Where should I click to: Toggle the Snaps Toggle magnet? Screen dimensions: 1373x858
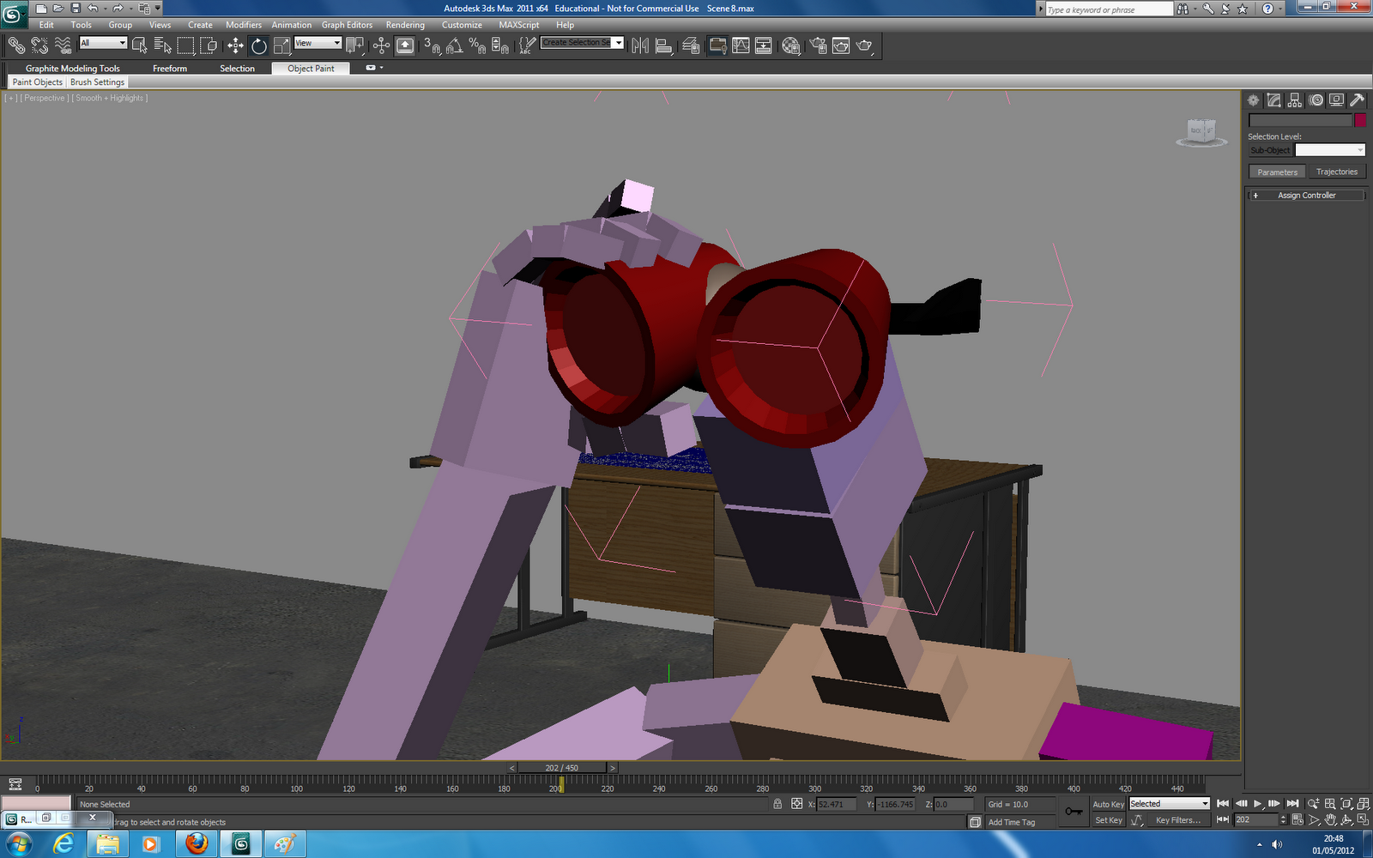pos(432,45)
